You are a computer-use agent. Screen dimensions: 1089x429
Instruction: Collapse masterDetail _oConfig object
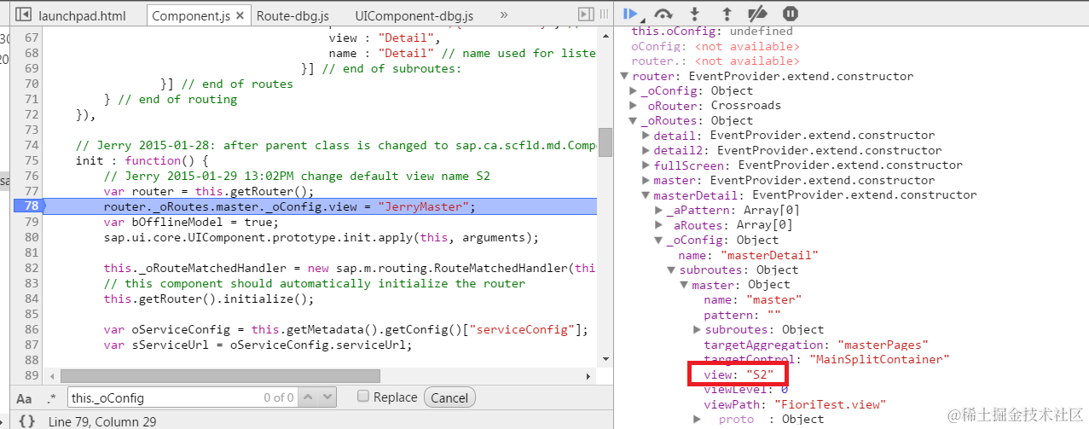pyautogui.click(x=658, y=240)
